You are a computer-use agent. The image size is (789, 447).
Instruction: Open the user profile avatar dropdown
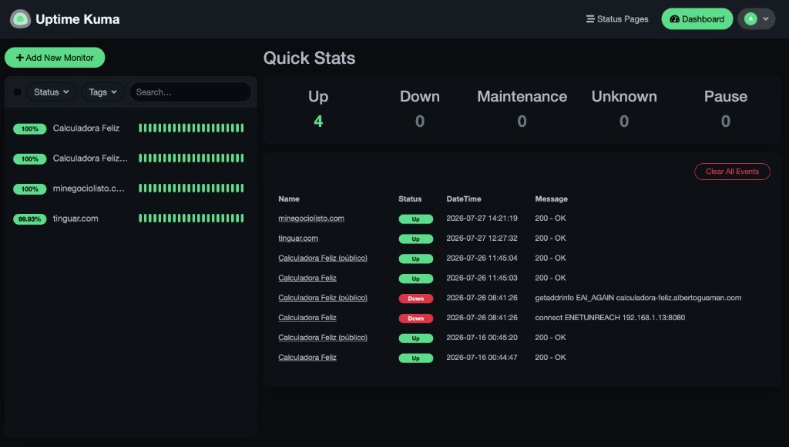[x=757, y=19]
